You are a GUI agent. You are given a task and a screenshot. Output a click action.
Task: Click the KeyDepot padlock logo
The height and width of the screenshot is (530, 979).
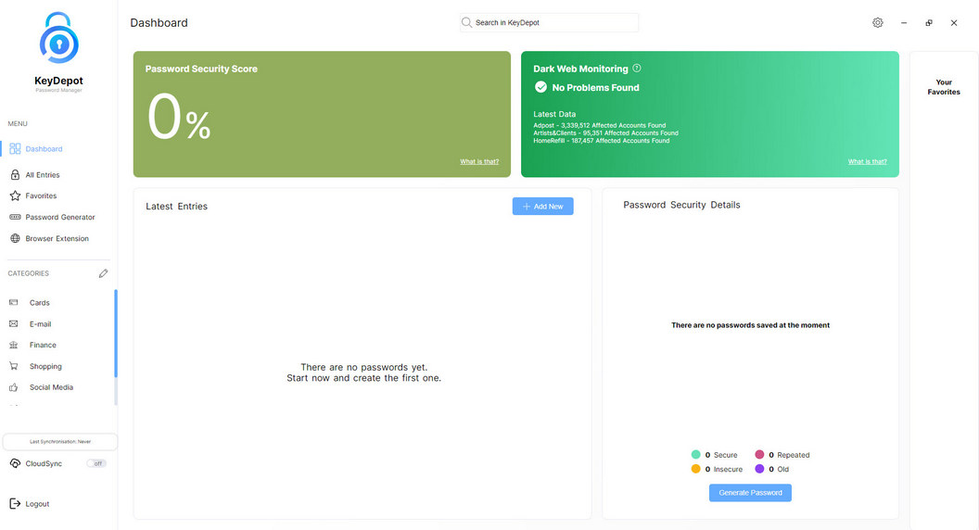(x=58, y=38)
